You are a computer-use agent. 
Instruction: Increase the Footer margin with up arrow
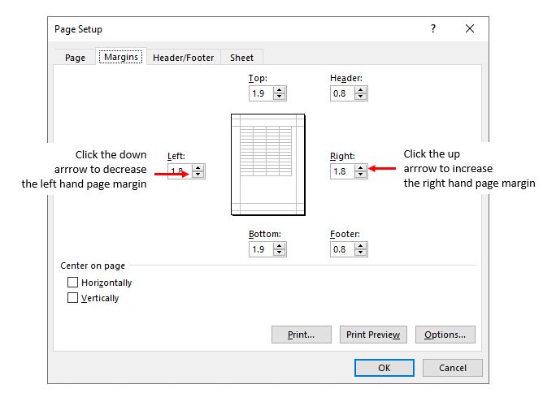(x=361, y=246)
